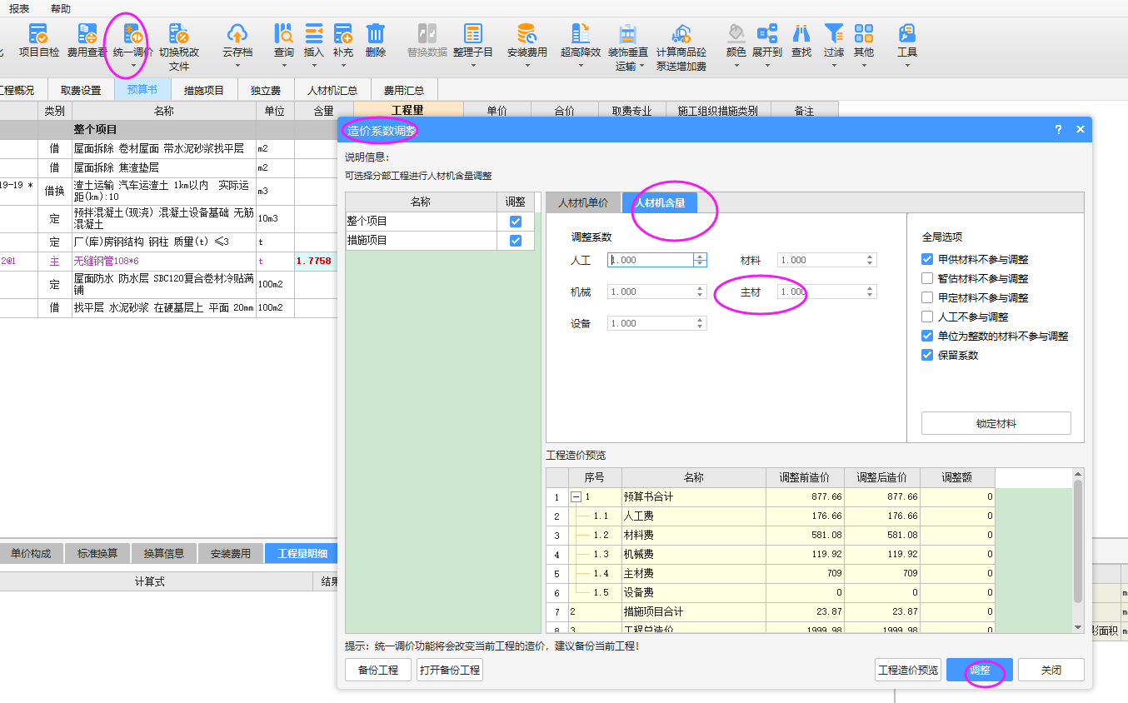Select the 无缝钢管108*6 row name cell
The height and width of the screenshot is (703, 1128).
pyautogui.click(x=164, y=261)
